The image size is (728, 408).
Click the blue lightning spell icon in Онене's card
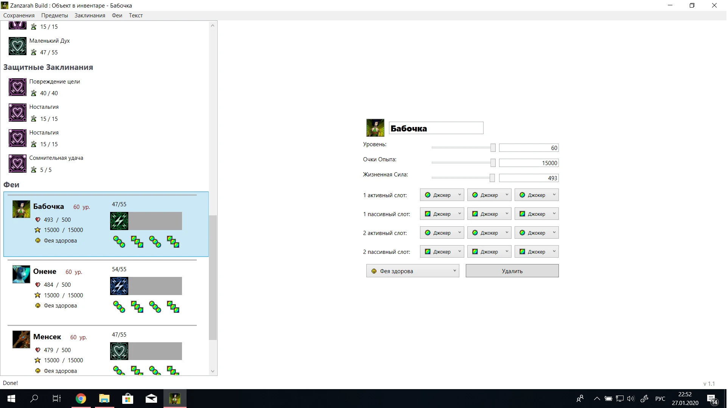pos(119,286)
